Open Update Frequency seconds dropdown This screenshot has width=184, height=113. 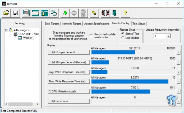tap(168, 36)
